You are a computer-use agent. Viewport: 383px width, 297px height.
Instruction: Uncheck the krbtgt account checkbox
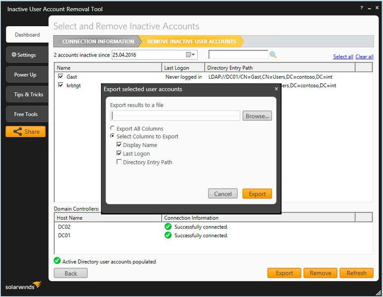pyautogui.click(x=60, y=85)
